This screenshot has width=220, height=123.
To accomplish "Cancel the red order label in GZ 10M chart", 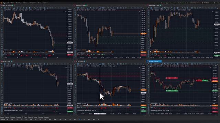I will coord(167,78).
